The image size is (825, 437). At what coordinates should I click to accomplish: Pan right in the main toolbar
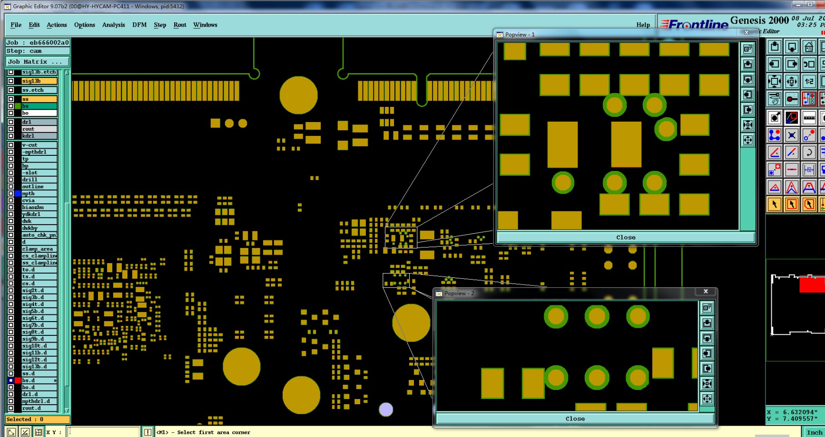[x=792, y=64]
